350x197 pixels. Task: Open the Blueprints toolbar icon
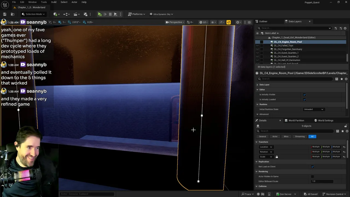pyautogui.click(x=66, y=14)
